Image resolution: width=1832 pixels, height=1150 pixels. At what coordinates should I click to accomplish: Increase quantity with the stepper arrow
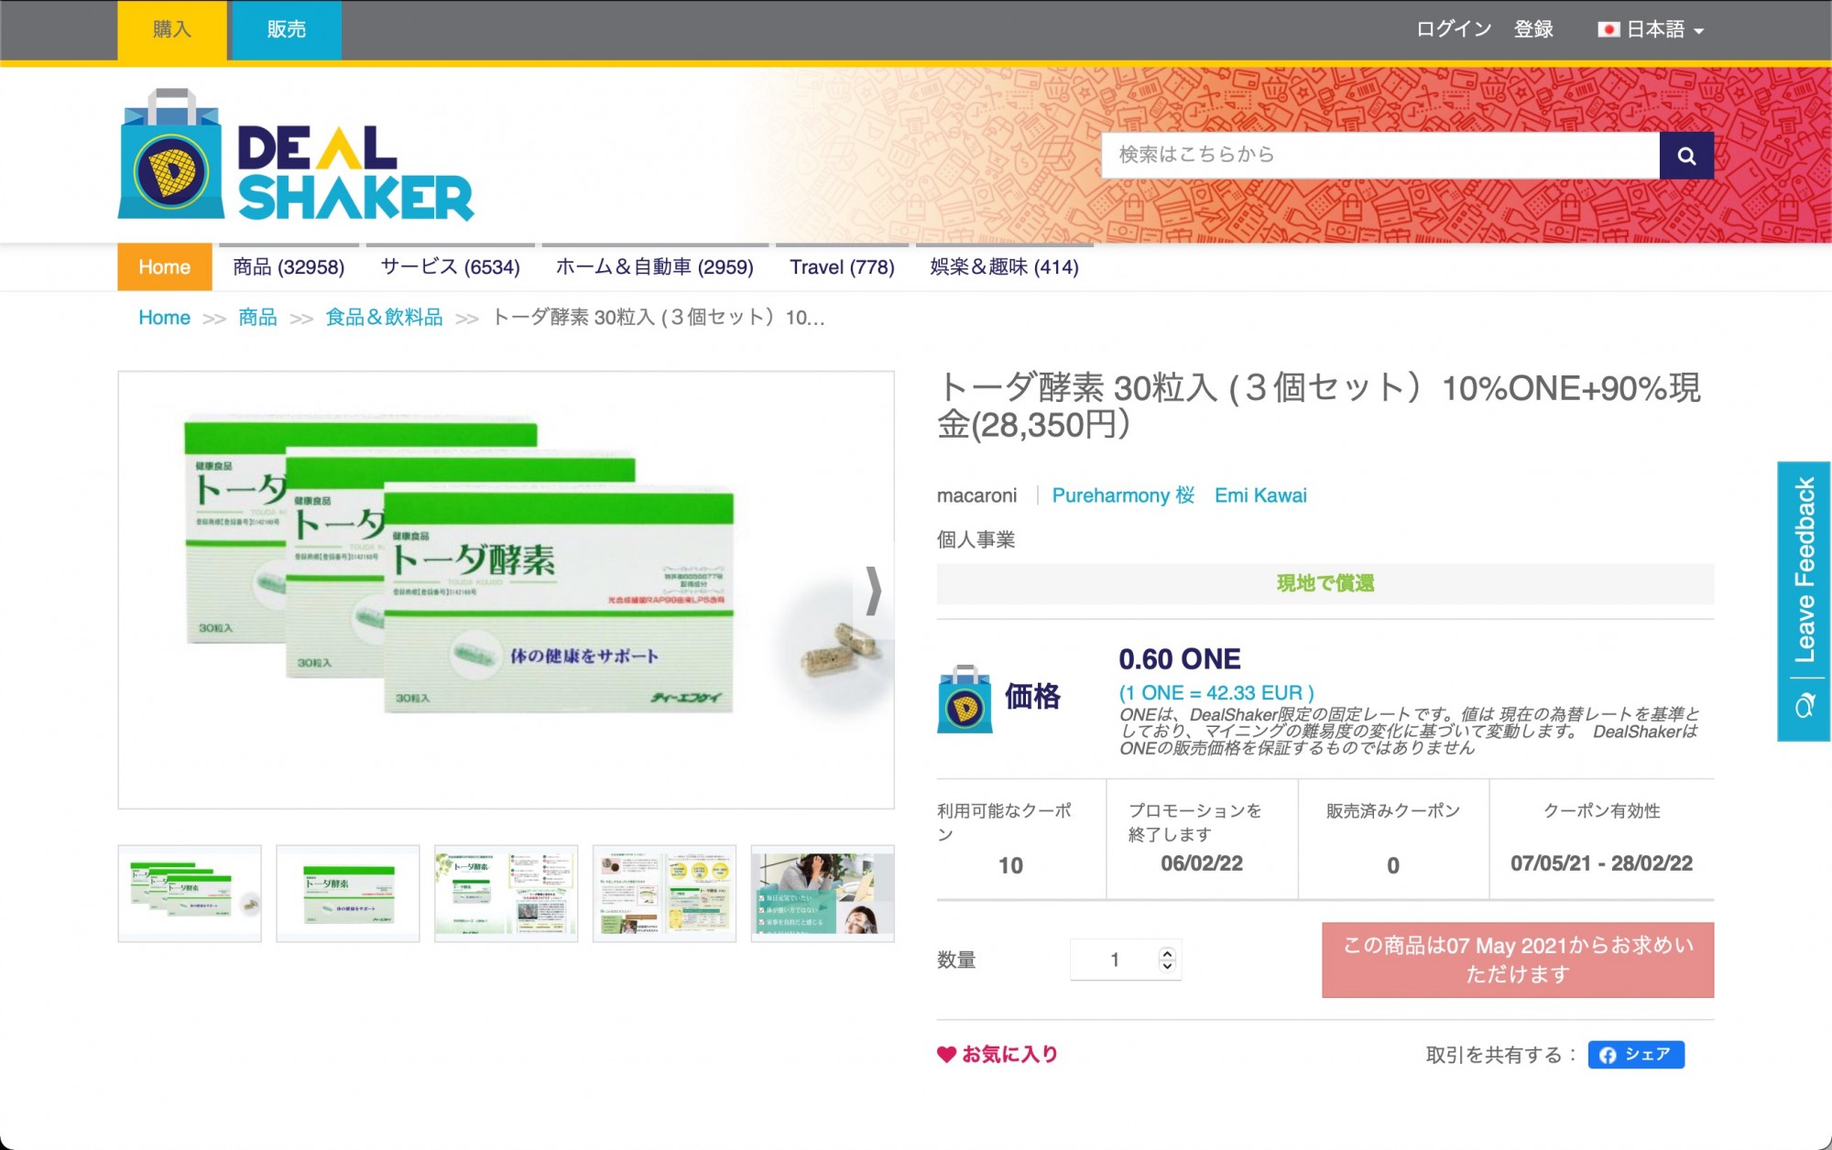click(1167, 952)
